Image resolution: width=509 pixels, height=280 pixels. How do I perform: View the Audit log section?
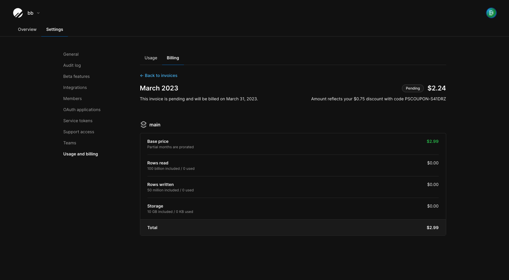click(x=72, y=65)
